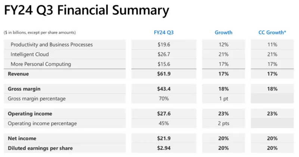Select the 11% CC growth value
Screen dimensions: 299x157
[x=272, y=45]
